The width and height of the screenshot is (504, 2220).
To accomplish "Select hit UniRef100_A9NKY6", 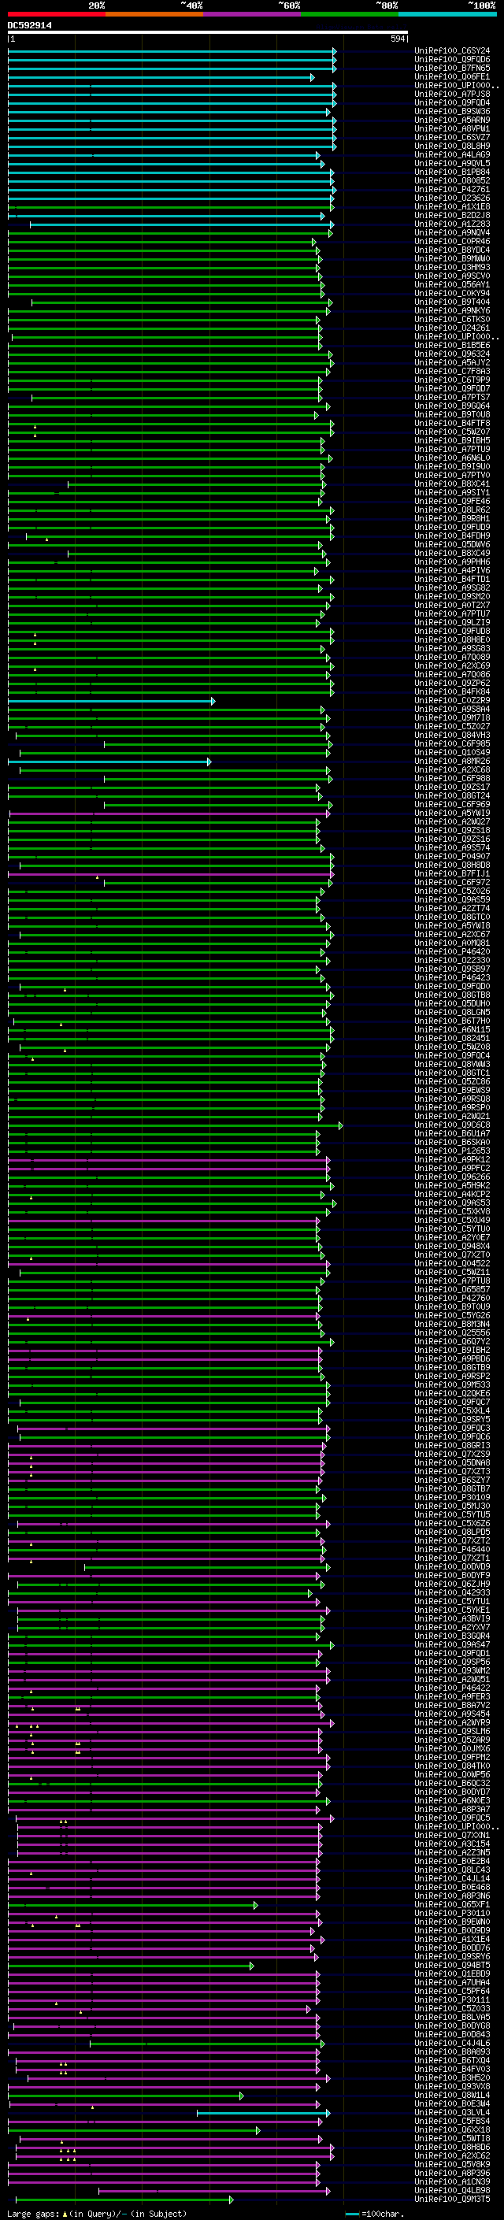I will (x=452, y=310).
